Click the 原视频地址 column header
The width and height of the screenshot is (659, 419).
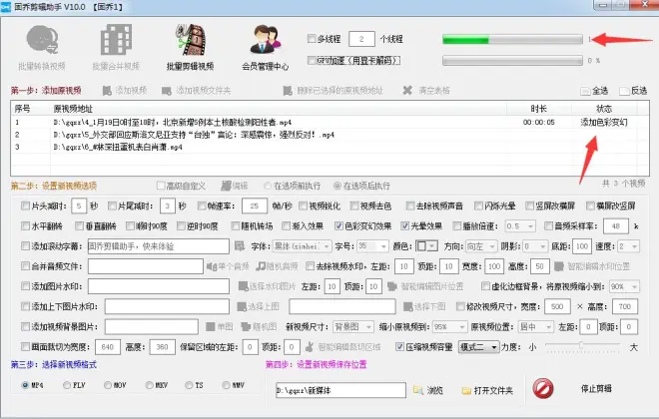(75, 108)
